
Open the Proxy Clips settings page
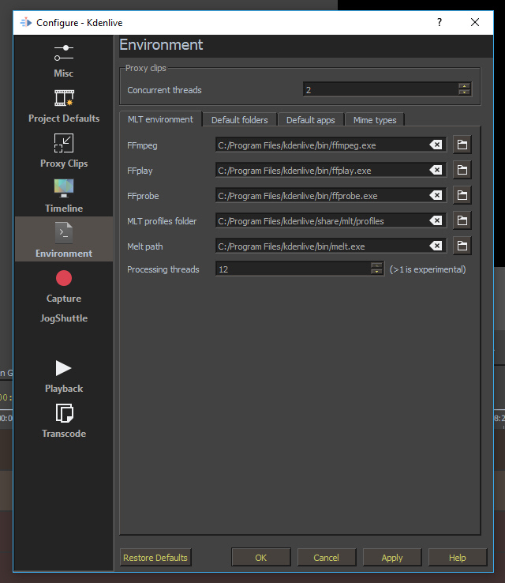coord(63,152)
